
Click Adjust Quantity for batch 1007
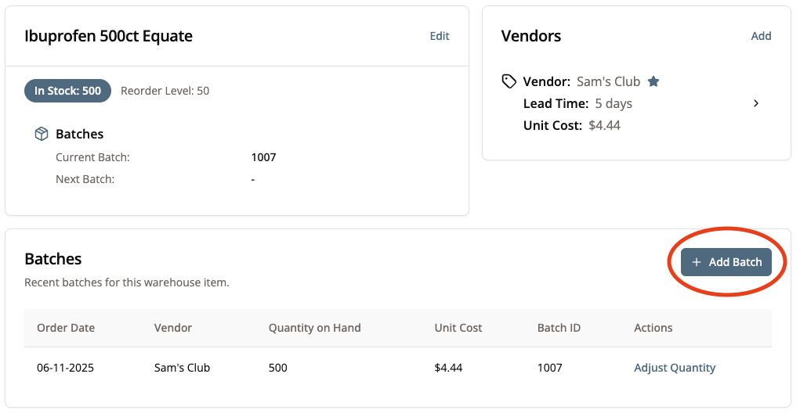point(675,368)
